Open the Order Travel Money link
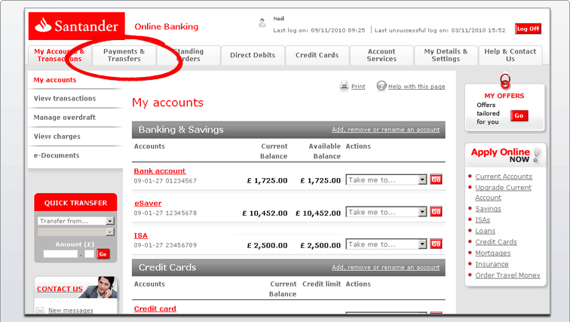Screen dimensions: 570x322 [507, 275]
